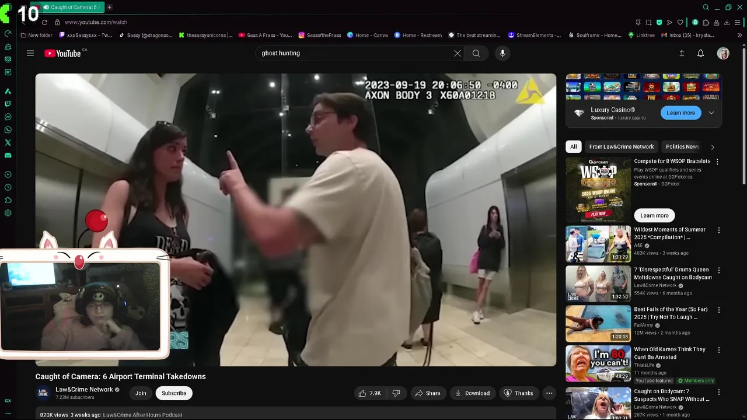Open more actions menu below video
This screenshot has width=747, height=420.
pyautogui.click(x=549, y=393)
